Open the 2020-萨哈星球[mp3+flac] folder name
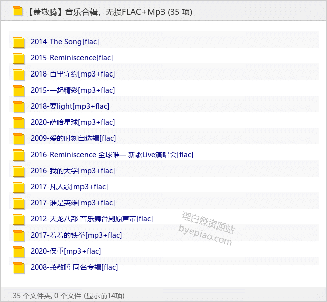 [x=73, y=122]
